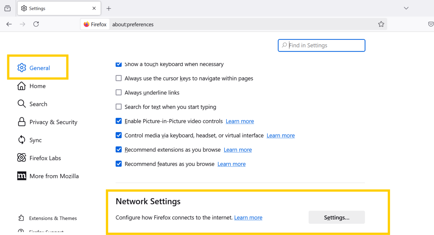Bookmark this page with the star
Viewport: 434px width, 235px height.
point(381,24)
